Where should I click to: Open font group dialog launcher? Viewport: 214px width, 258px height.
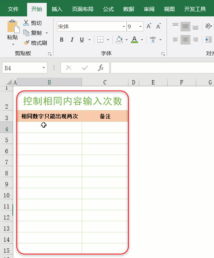(x=163, y=54)
